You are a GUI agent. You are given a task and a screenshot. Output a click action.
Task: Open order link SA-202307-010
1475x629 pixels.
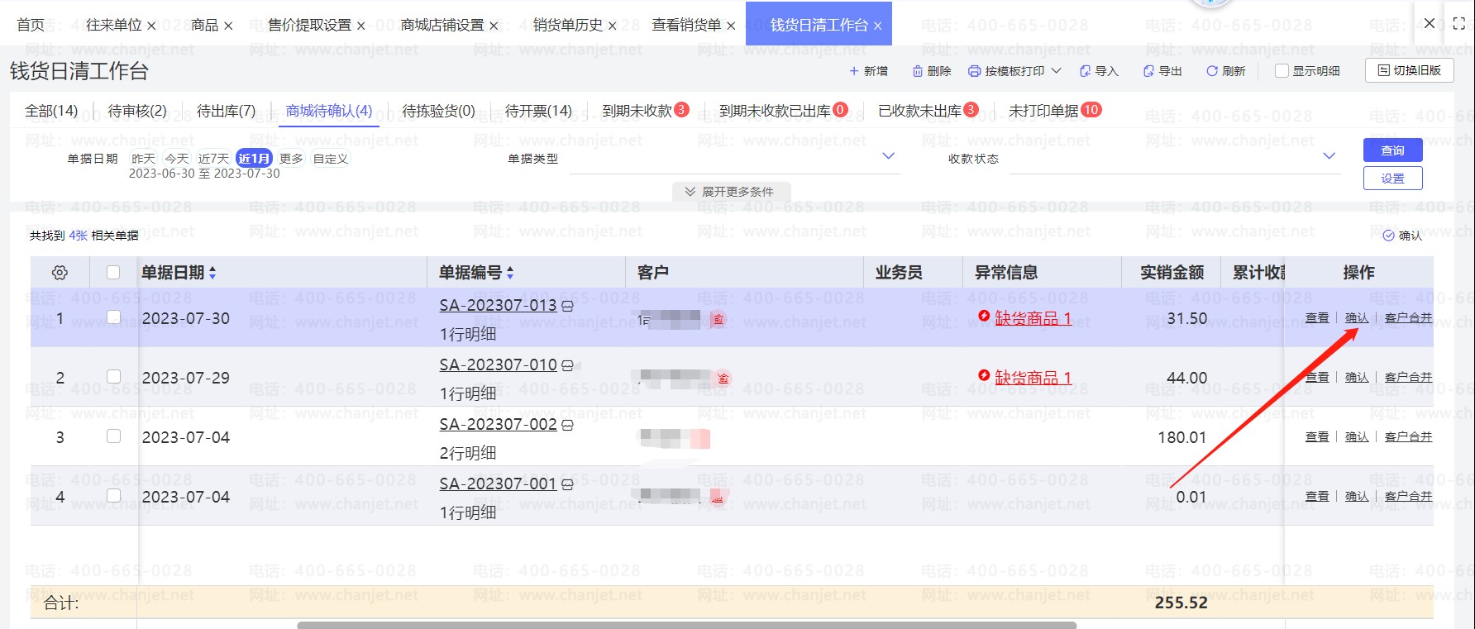(498, 365)
